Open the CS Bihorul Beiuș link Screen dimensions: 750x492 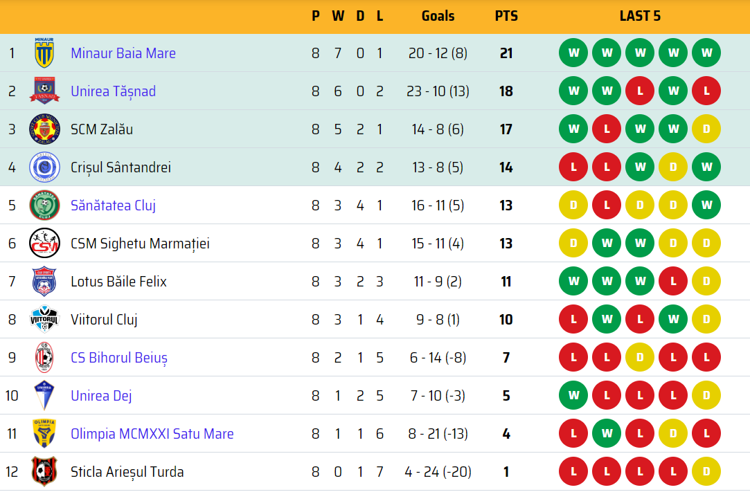(x=119, y=358)
